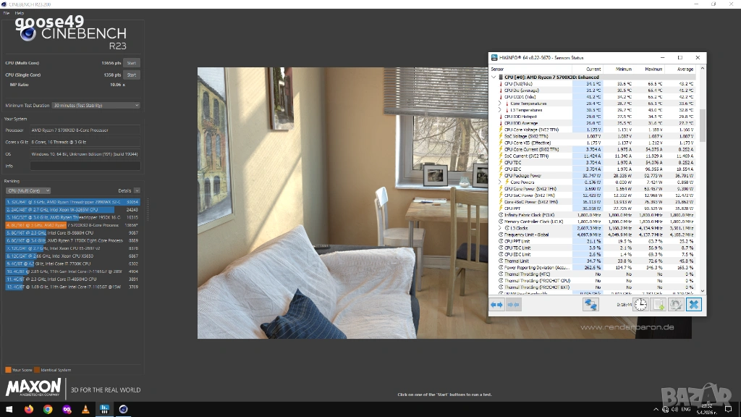
Task: Collapse the AMD Ryzen 7 5700X3D sensor group
Action: coord(494,77)
